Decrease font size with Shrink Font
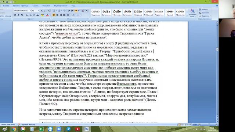 [45, 11]
